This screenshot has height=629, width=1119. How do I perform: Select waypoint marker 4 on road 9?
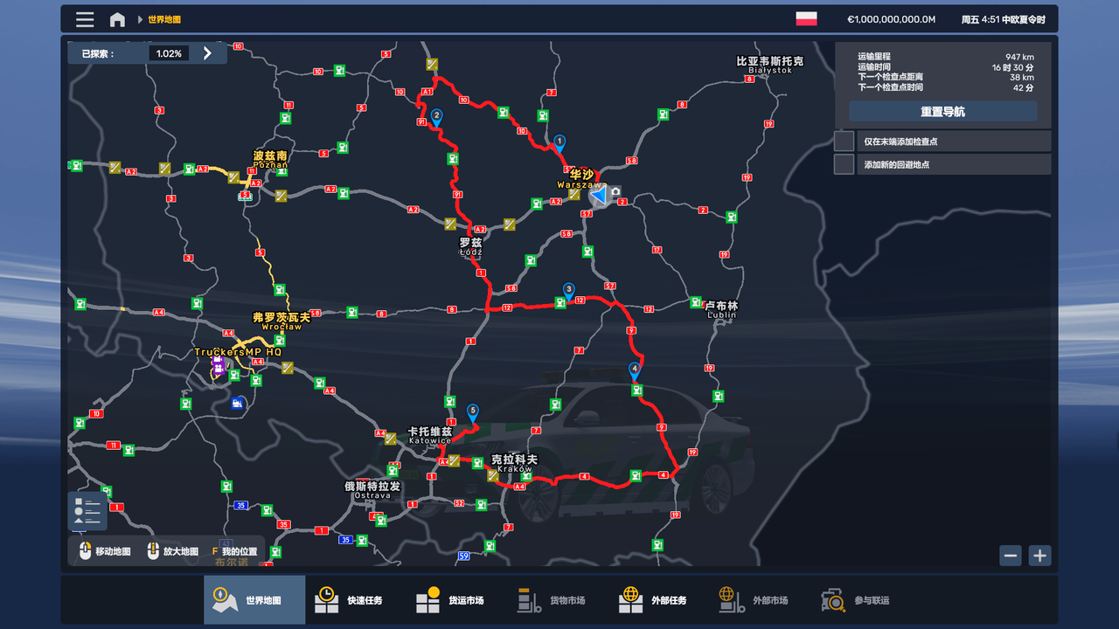coord(635,370)
